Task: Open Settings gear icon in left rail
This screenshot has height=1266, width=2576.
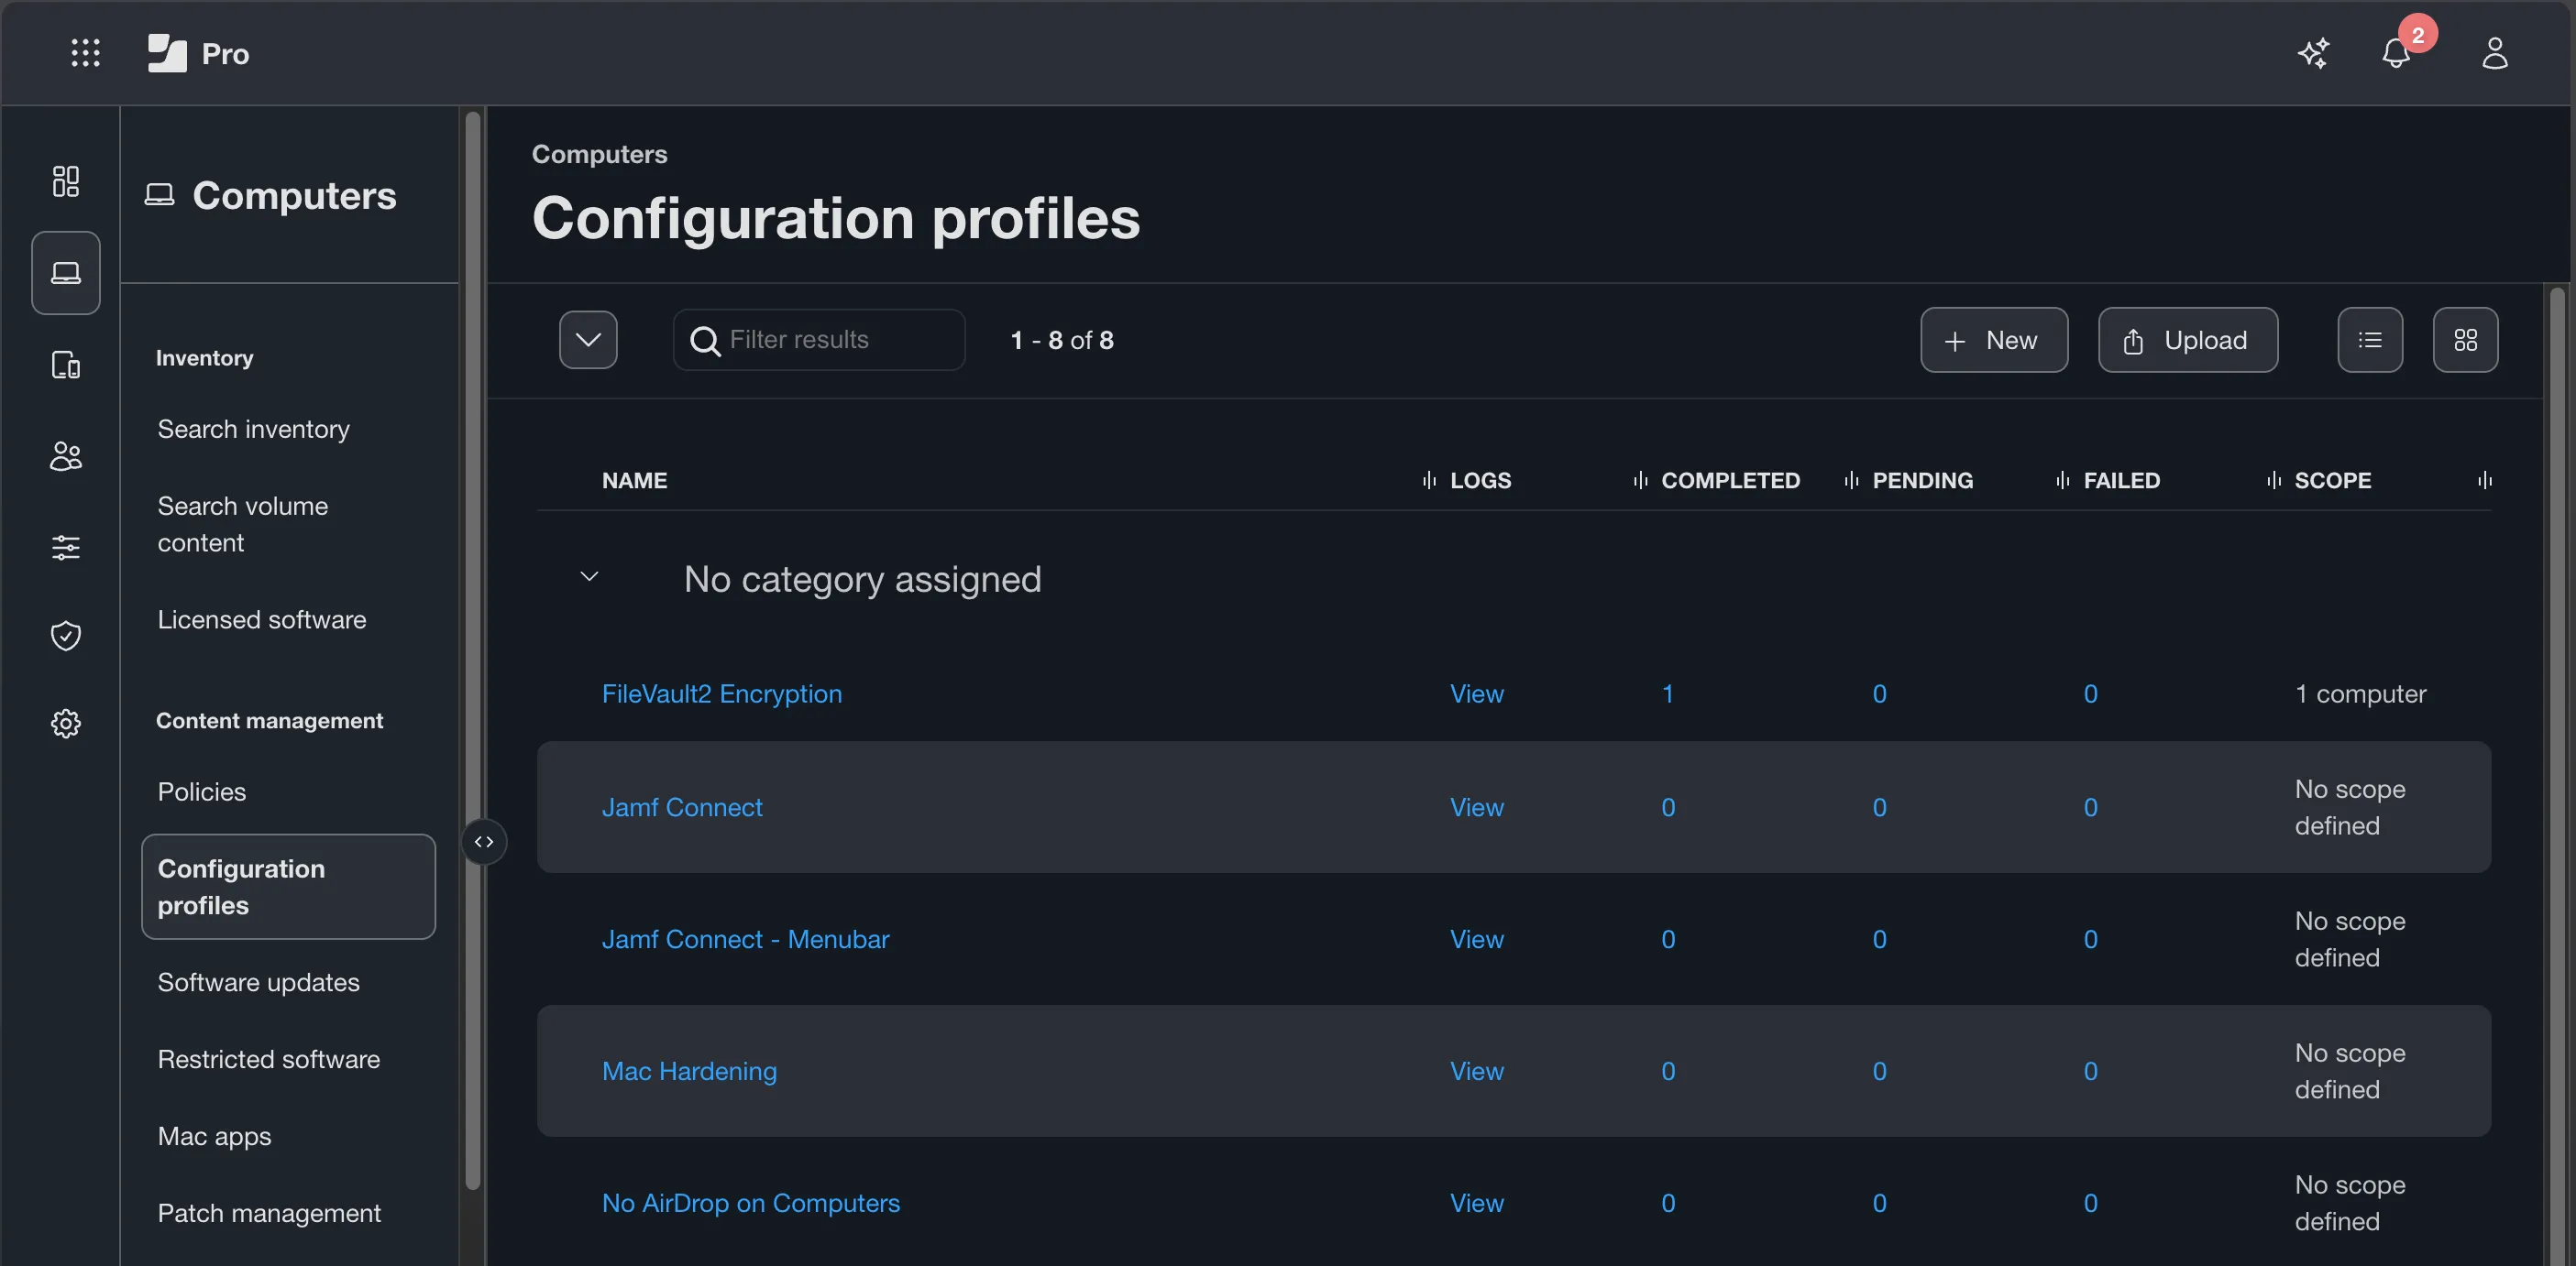Action: 66,723
